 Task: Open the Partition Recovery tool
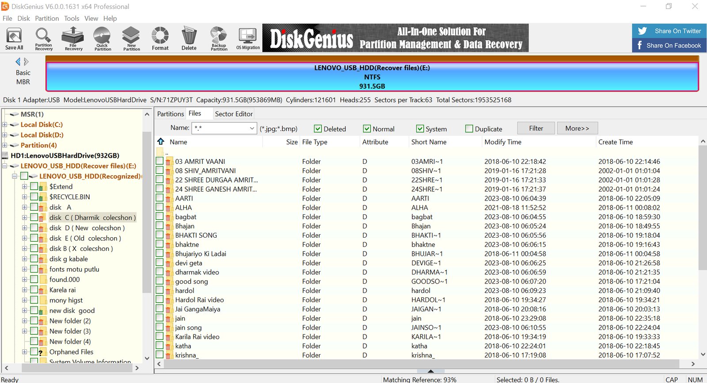tap(43, 38)
